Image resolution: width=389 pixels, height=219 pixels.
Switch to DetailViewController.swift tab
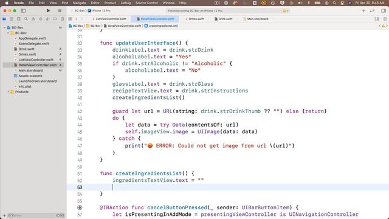click(156, 19)
